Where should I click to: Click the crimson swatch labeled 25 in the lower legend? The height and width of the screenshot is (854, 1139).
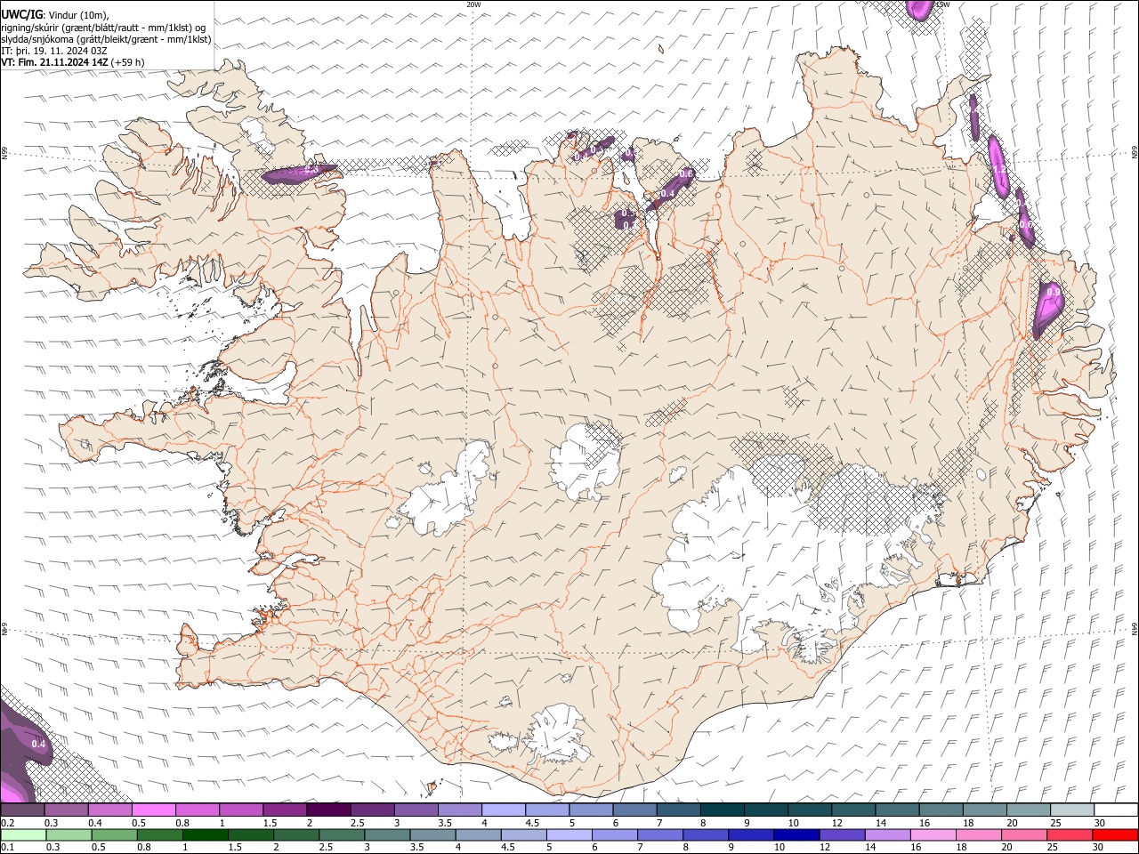pyautogui.click(x=1070, y=834)
